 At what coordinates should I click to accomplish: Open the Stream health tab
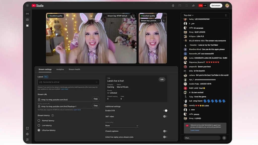point(75,69)
